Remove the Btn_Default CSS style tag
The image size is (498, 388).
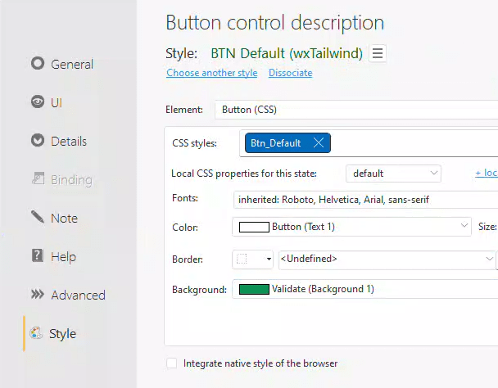pos(318,143)
